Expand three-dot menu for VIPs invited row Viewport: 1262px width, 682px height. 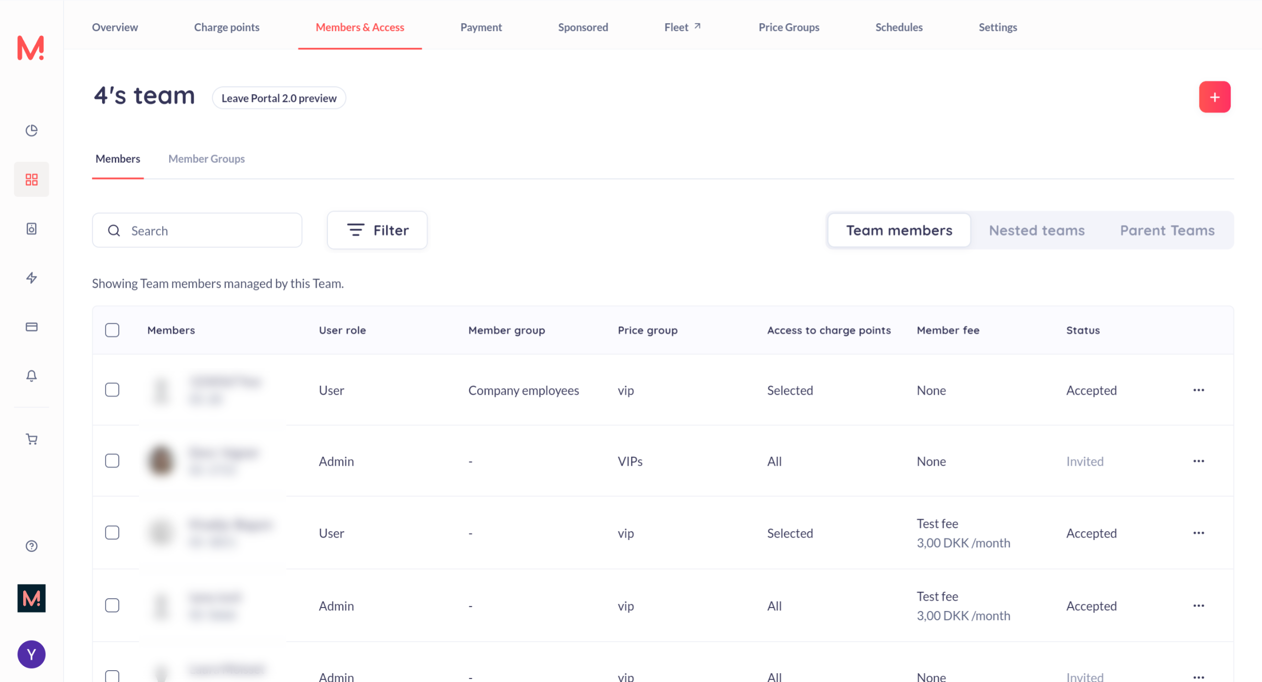[x=1198, y=461]
